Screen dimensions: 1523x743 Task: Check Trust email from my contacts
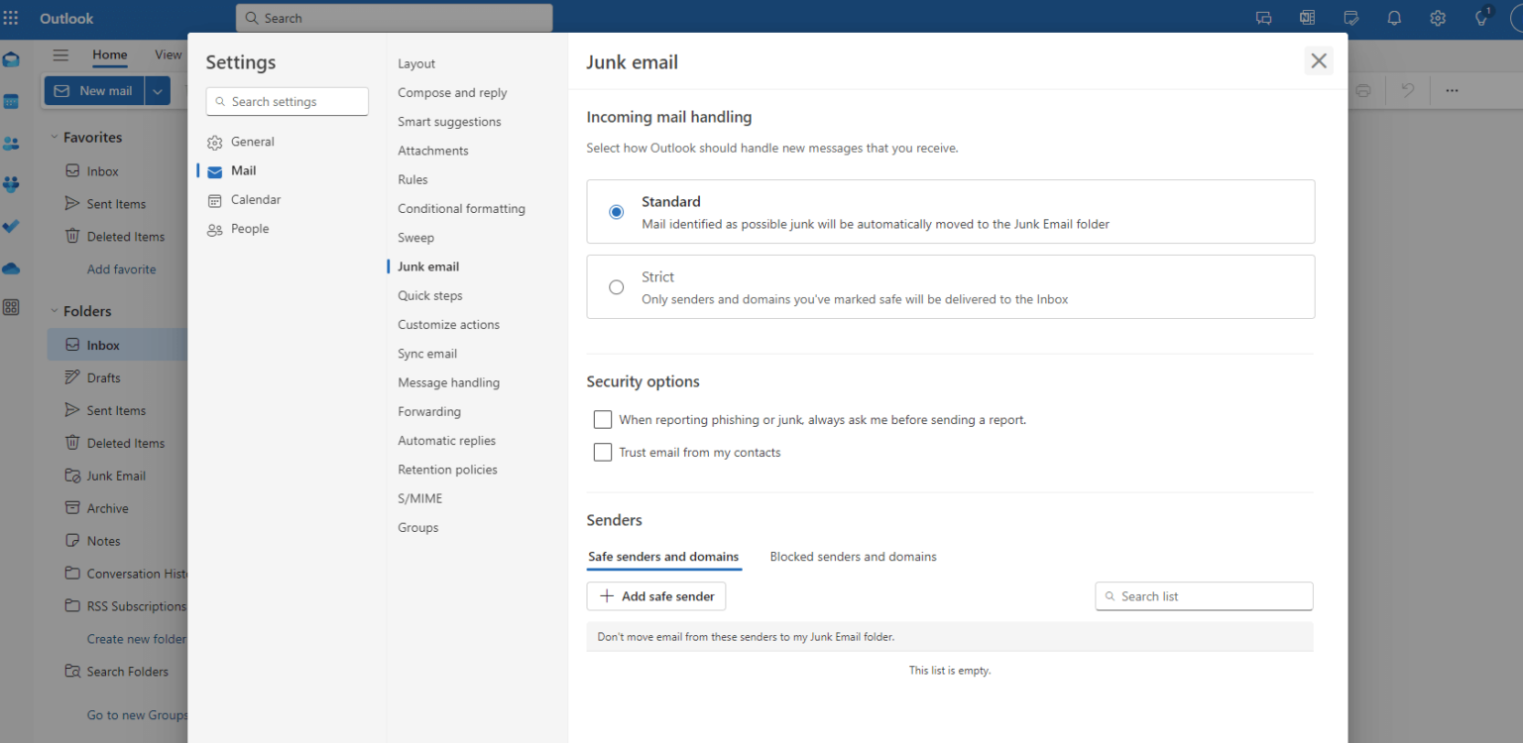point(603,452)
